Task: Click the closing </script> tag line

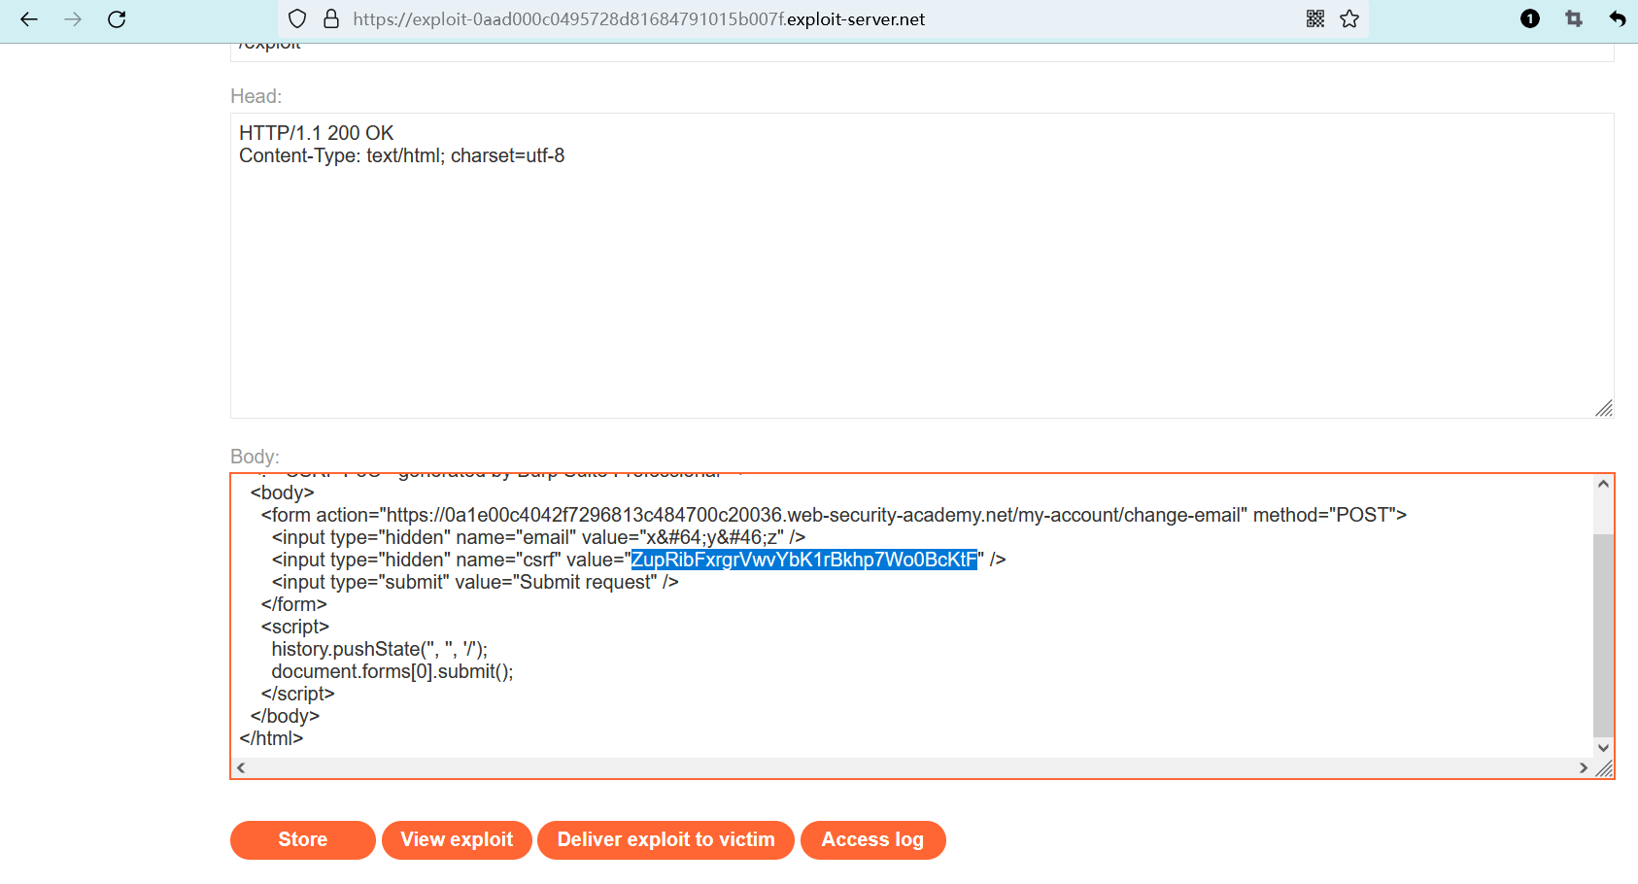Action: click(298, 694)
